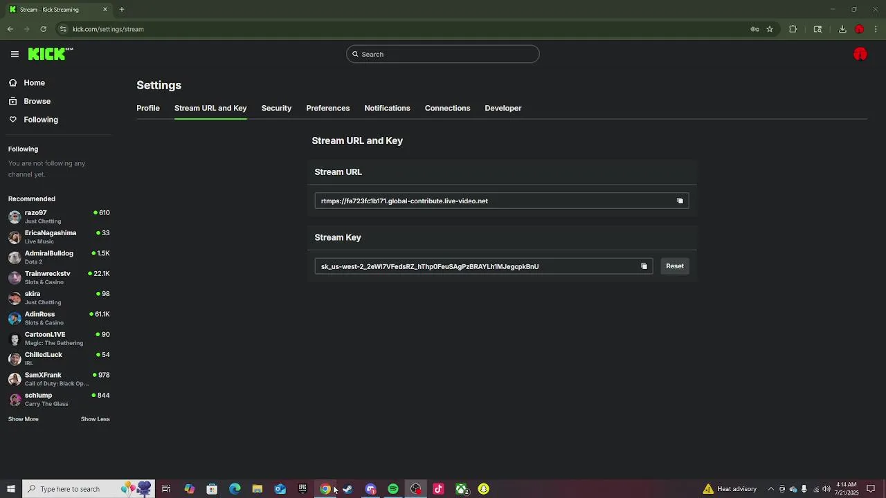Show hidden system tray icons
The image size is (886, 498).
click(x=771, y=489)
